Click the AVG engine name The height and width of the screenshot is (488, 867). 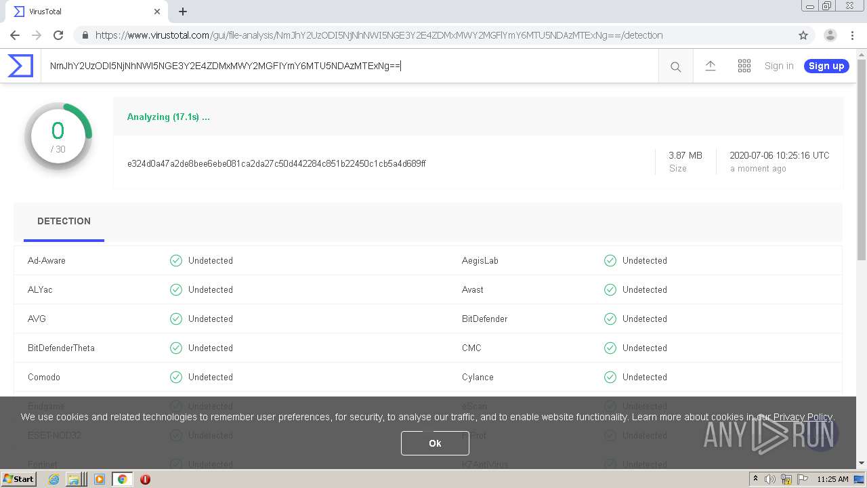pyautogui.click(x=37, y=319)
